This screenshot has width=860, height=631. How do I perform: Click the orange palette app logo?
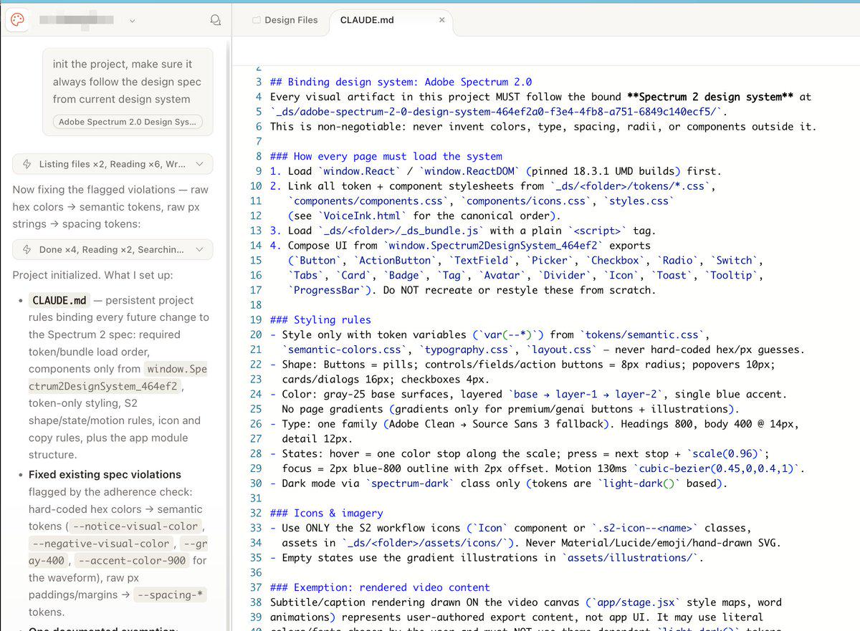coord(18,20)
